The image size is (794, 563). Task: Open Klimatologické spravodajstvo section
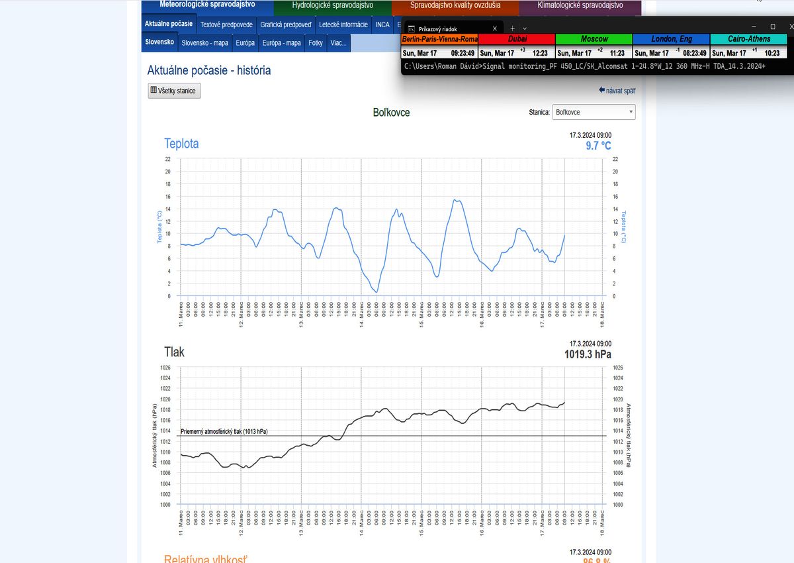point(580,6)
